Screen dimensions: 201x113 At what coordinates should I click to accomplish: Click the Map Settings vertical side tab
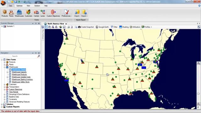(43, 35)
